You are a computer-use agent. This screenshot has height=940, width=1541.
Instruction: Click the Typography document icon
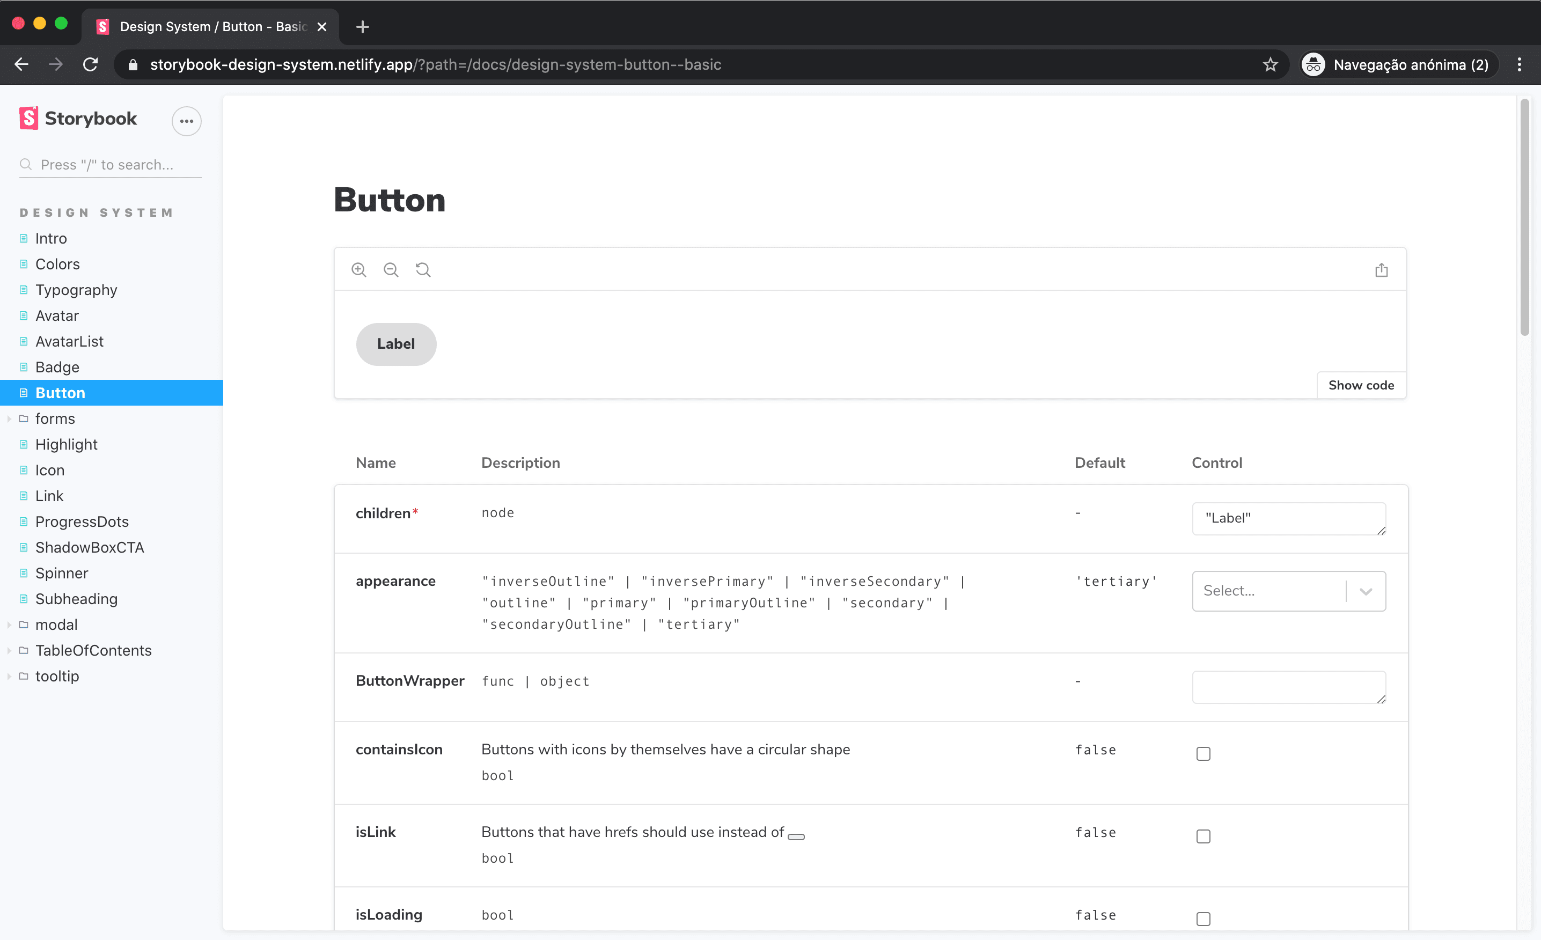[24, 290]
